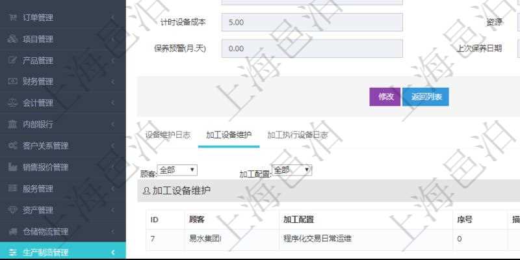
Task: Click the 会计管理 balance scale icon
Action: click(12, 103)
